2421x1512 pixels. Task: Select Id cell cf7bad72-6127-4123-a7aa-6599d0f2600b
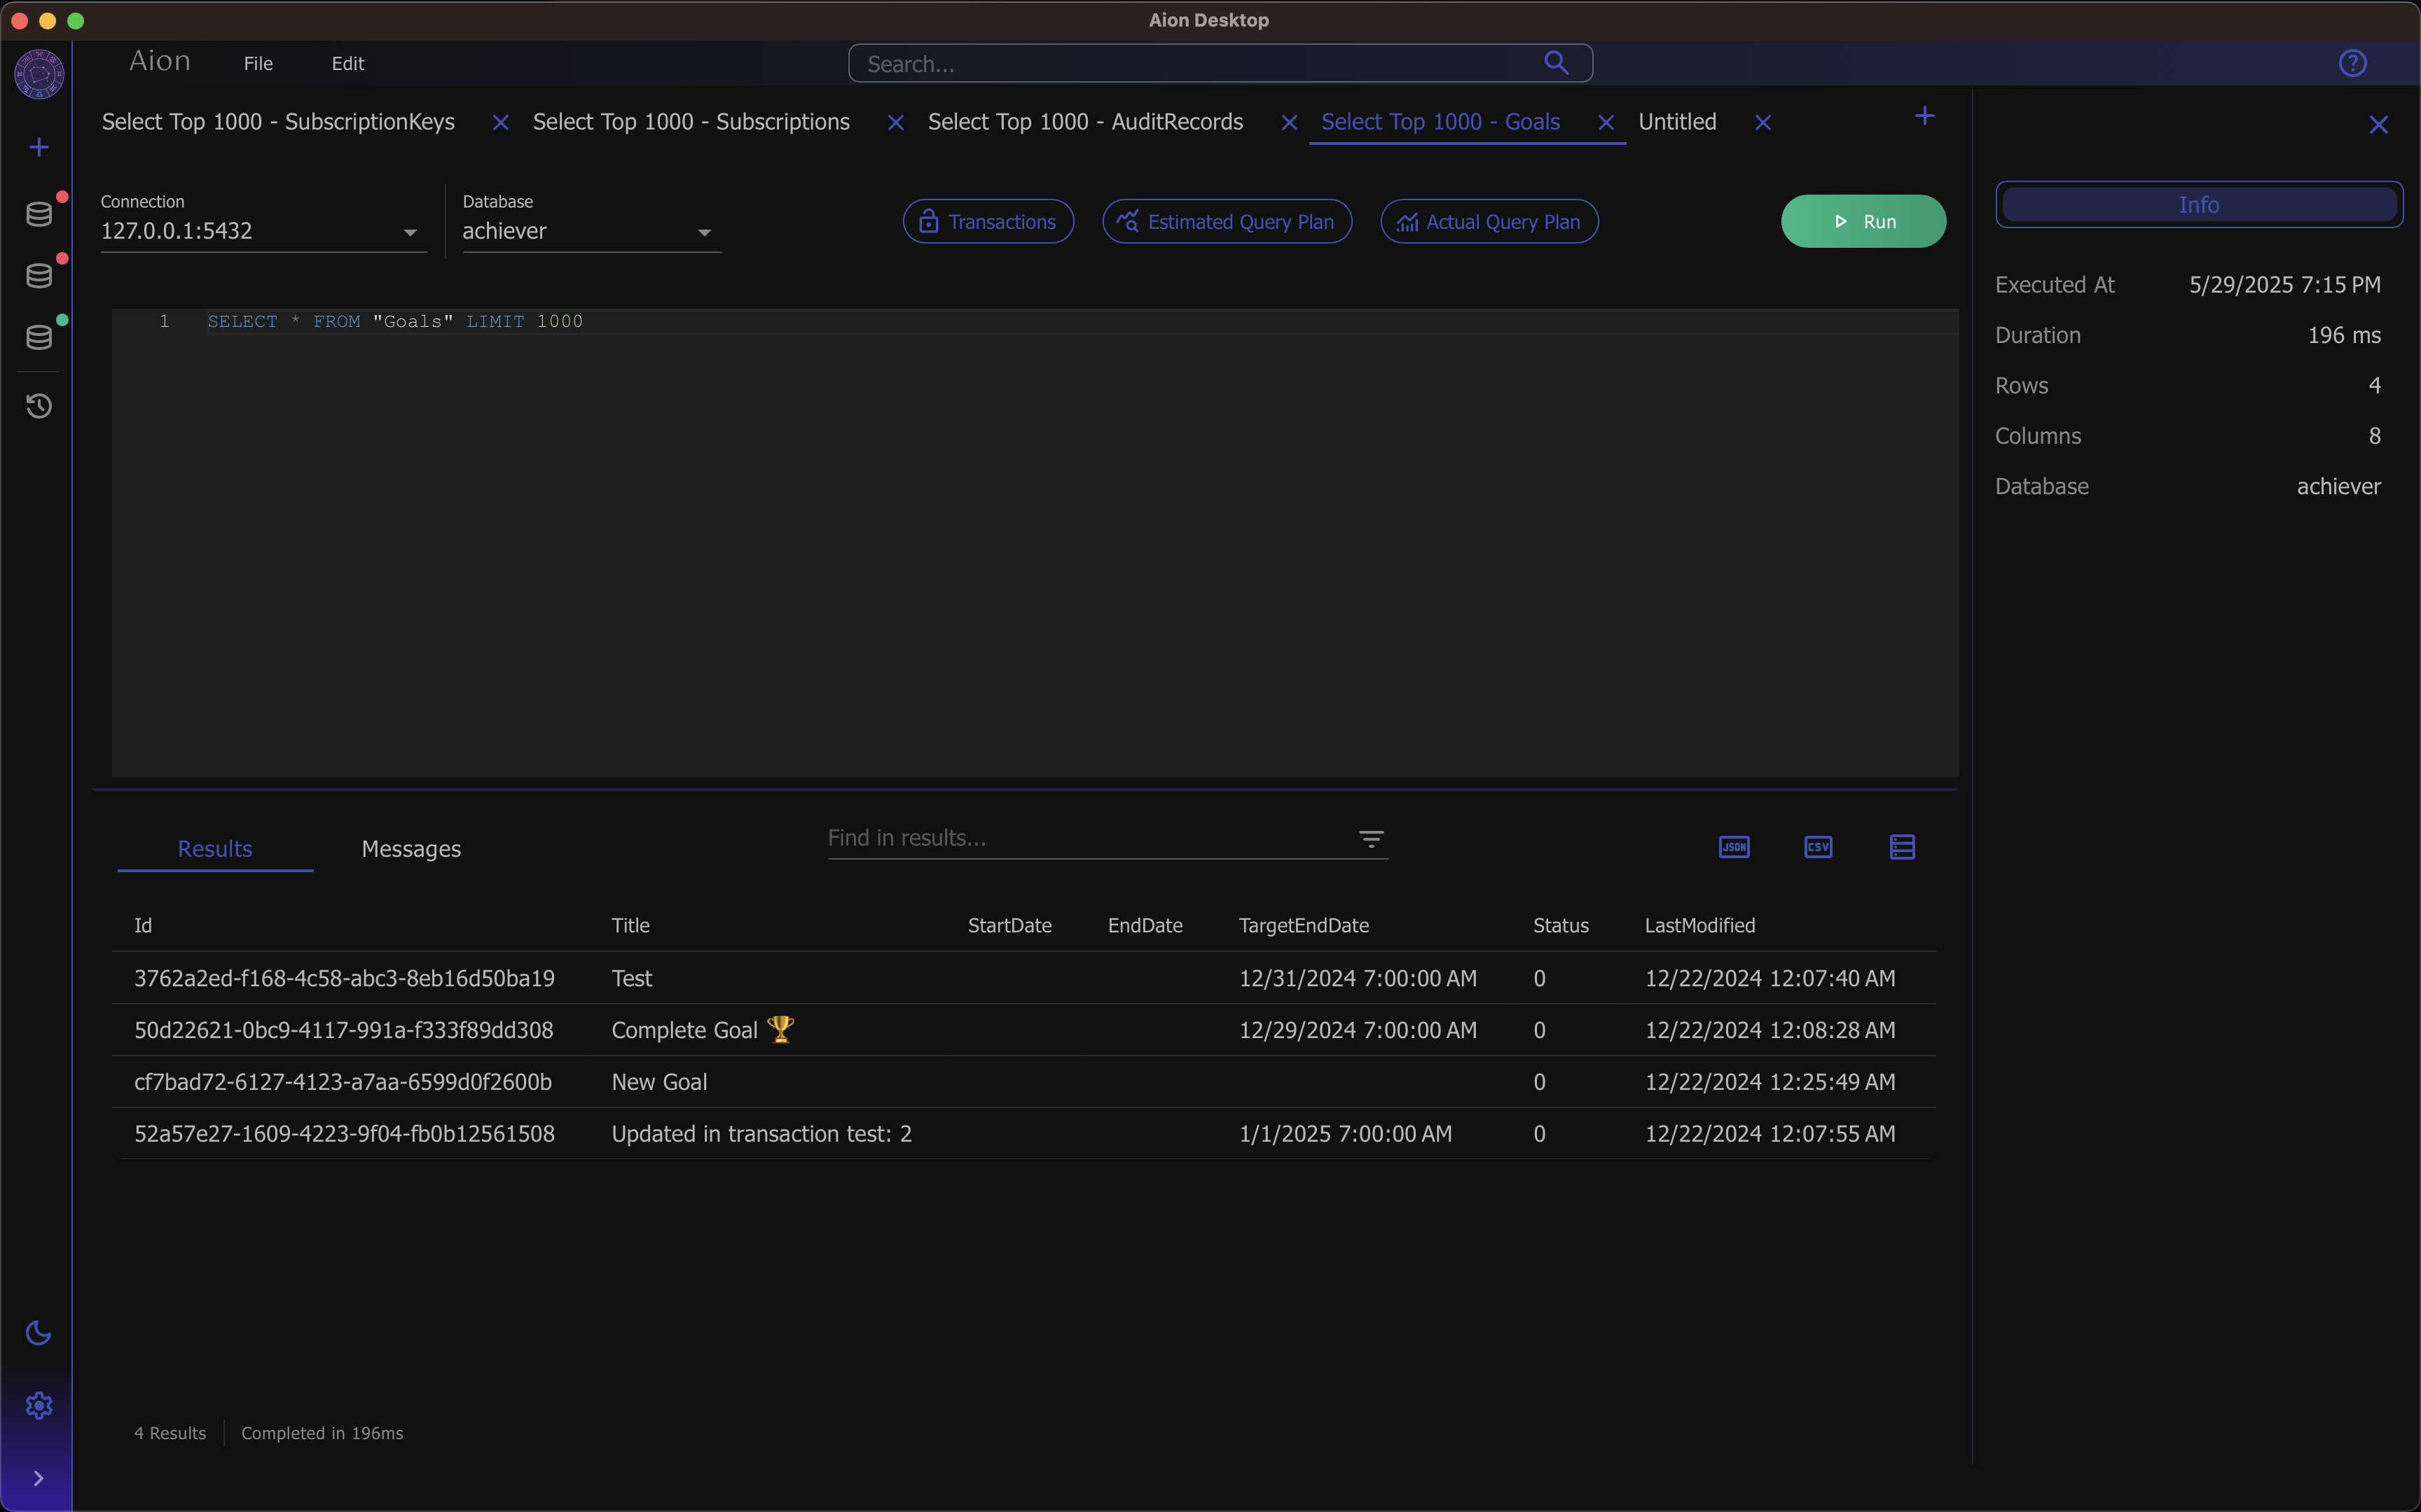pos(342,1082)
